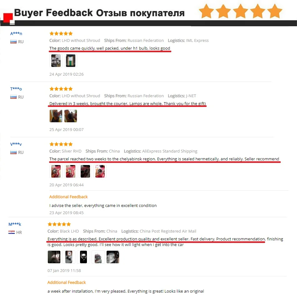This screenshot has width=297, height=297.
Task: Click the large orange stars in the header
Action: coord(240,11)
